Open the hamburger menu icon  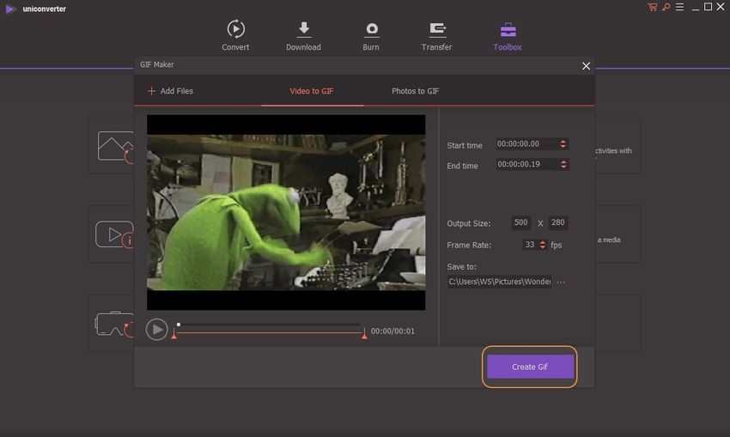(x=678, y=7)
